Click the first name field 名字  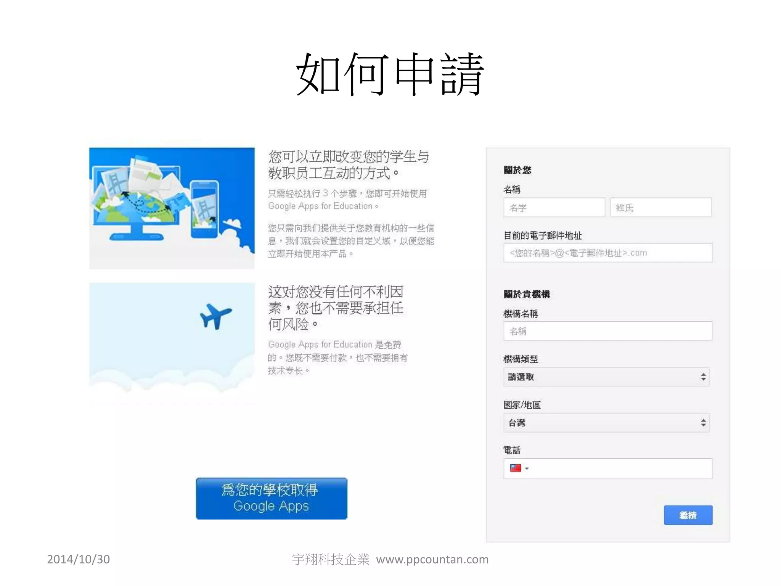coord(554,207)
